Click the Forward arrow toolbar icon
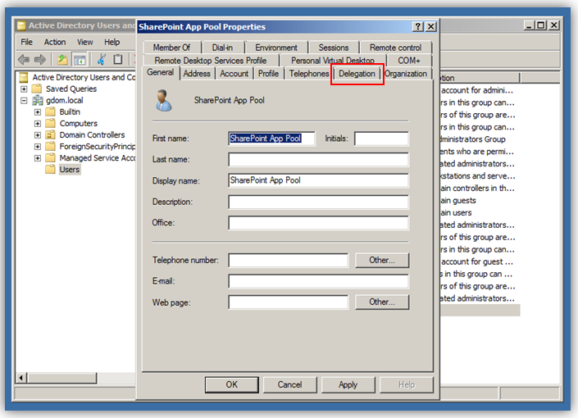 point(40,59)
